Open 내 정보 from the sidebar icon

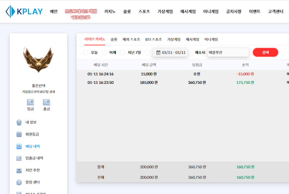tap(19, 122)
